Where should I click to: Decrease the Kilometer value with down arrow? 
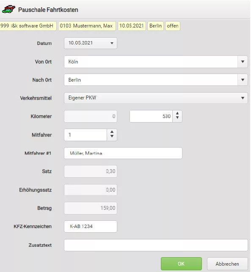[x=177, y=118]
